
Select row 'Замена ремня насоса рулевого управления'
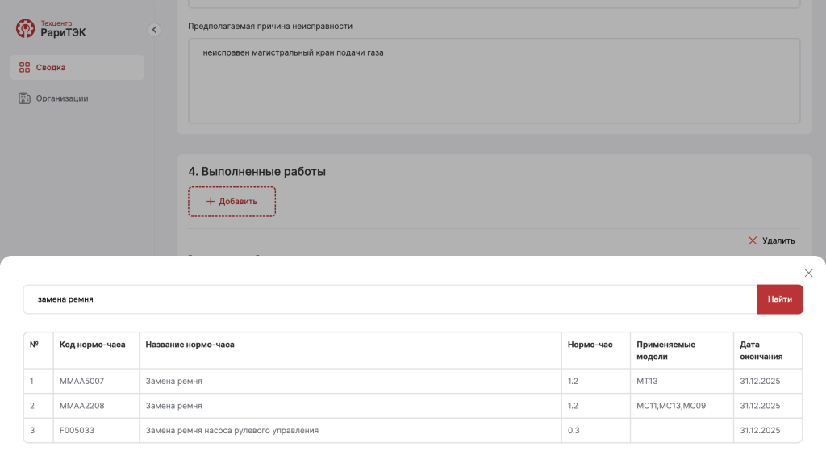pos(323,430)
